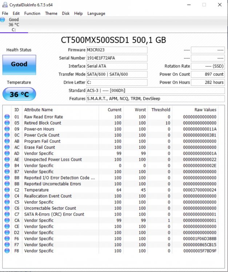Select the SATA R-Errors (CRC) Error Count row
The image size is (228, 272).
point(54,214)
